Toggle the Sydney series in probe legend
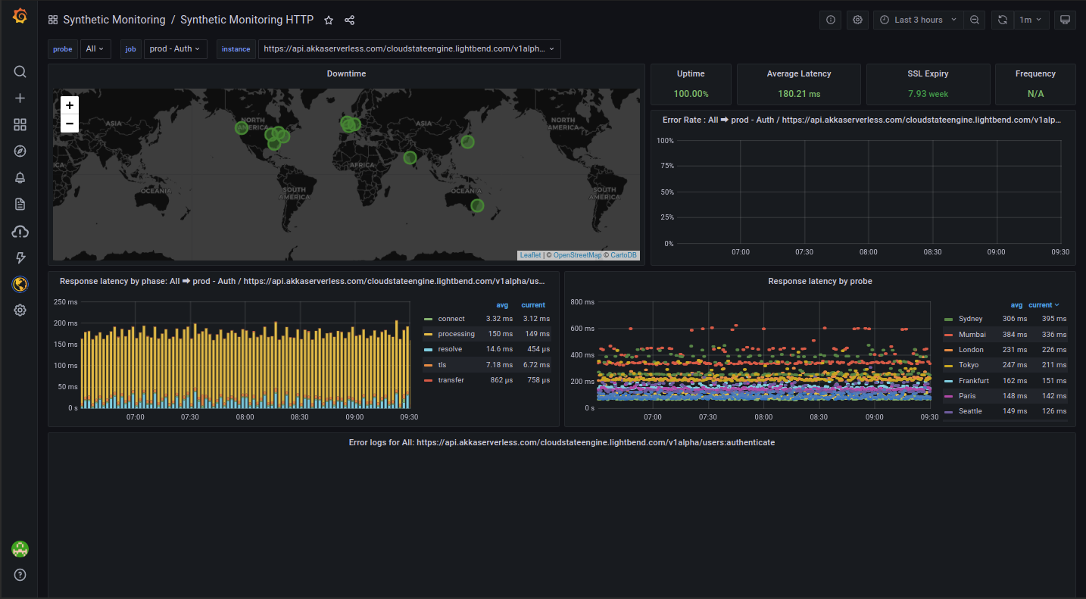The width and height of the screenshot is (1086, 599). click(x=970, y=319)
